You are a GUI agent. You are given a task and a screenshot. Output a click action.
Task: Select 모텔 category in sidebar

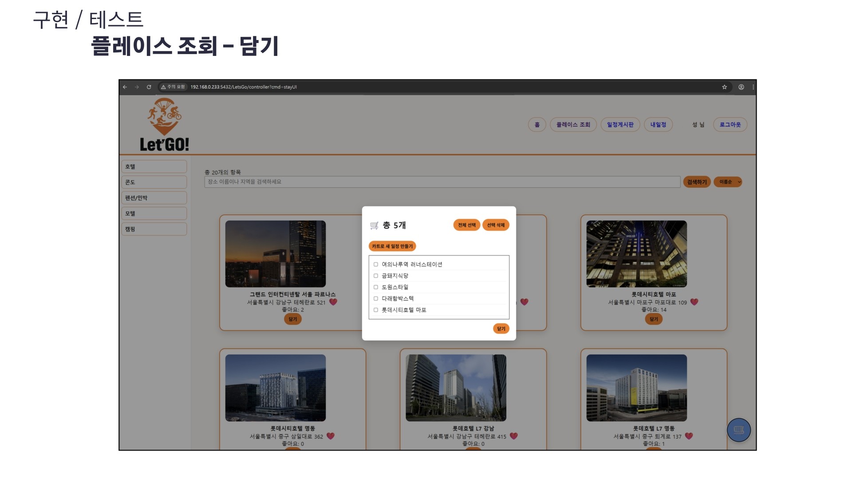(154, 213)
